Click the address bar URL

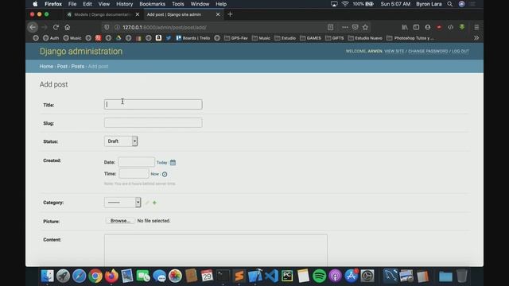point(165,27)
